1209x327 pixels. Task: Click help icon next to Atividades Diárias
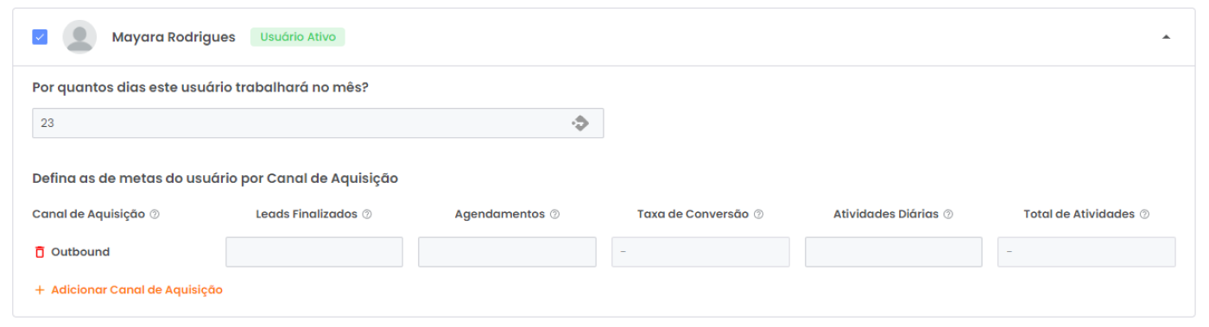[x=948, y=214]
